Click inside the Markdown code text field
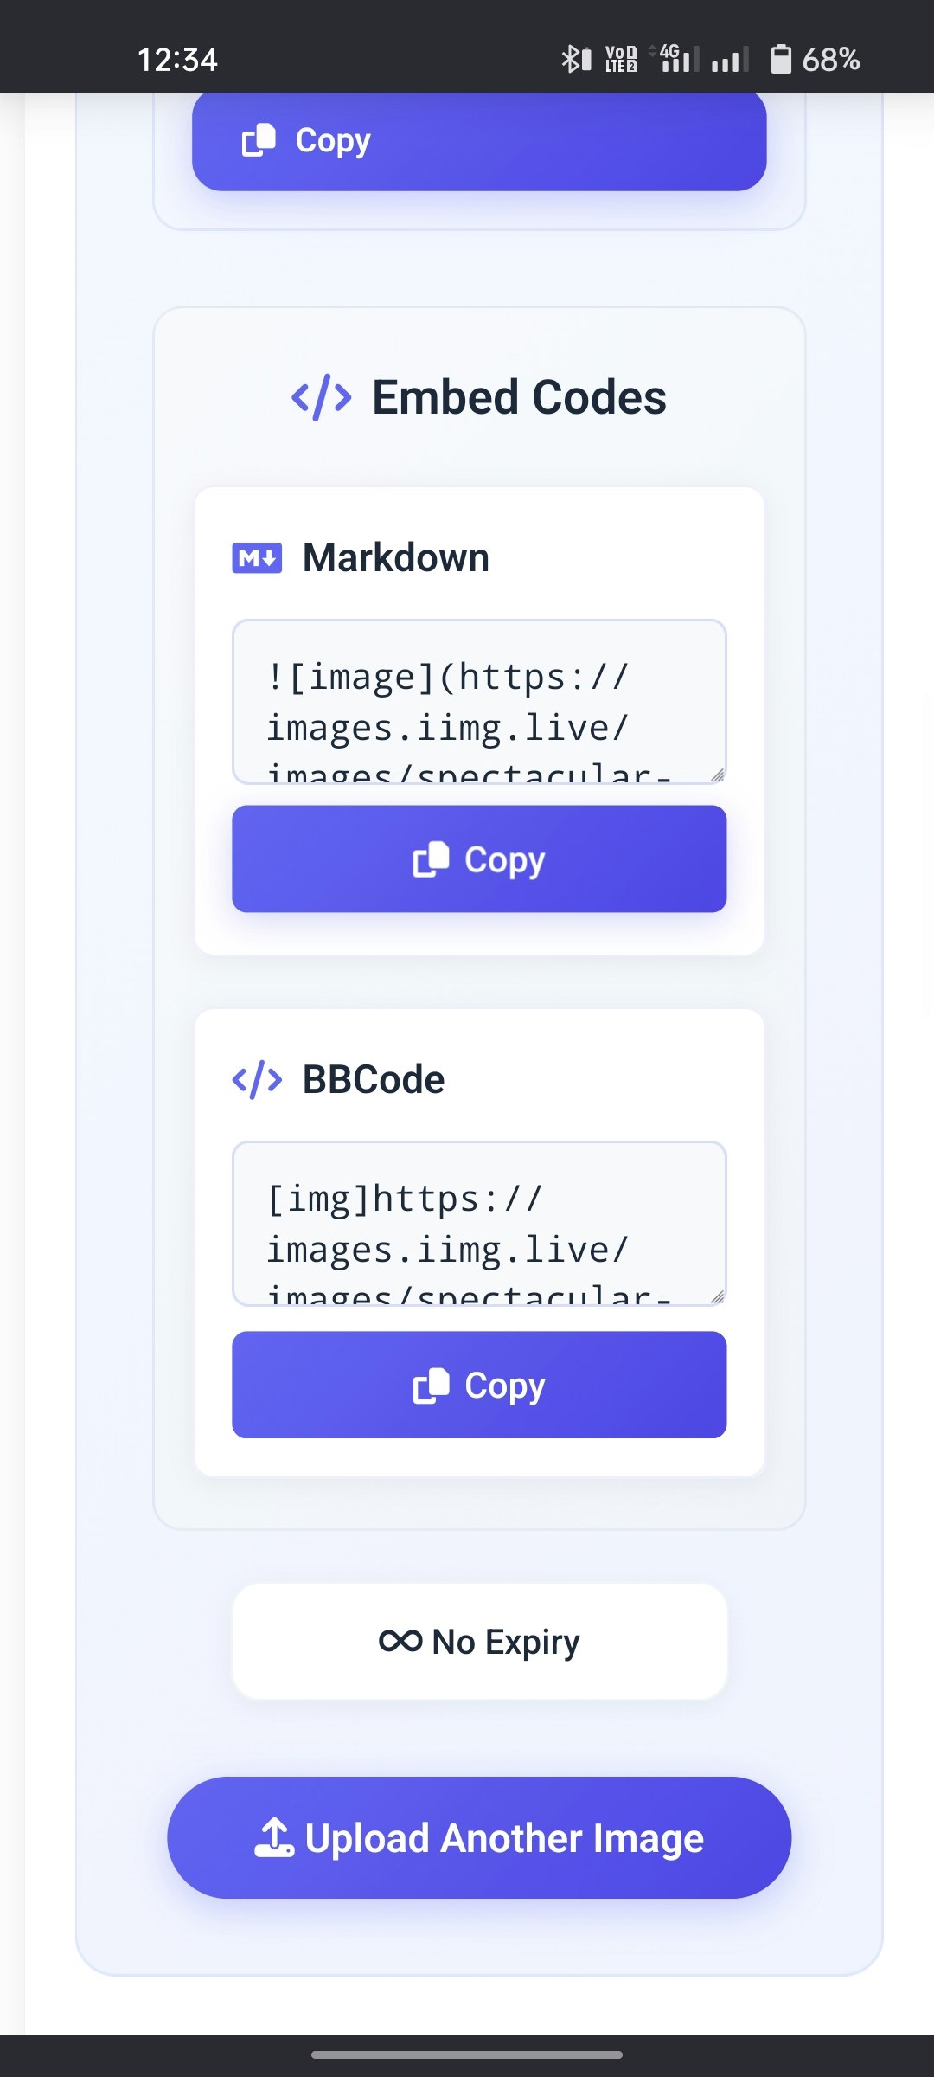 click(x=478, y=701)
